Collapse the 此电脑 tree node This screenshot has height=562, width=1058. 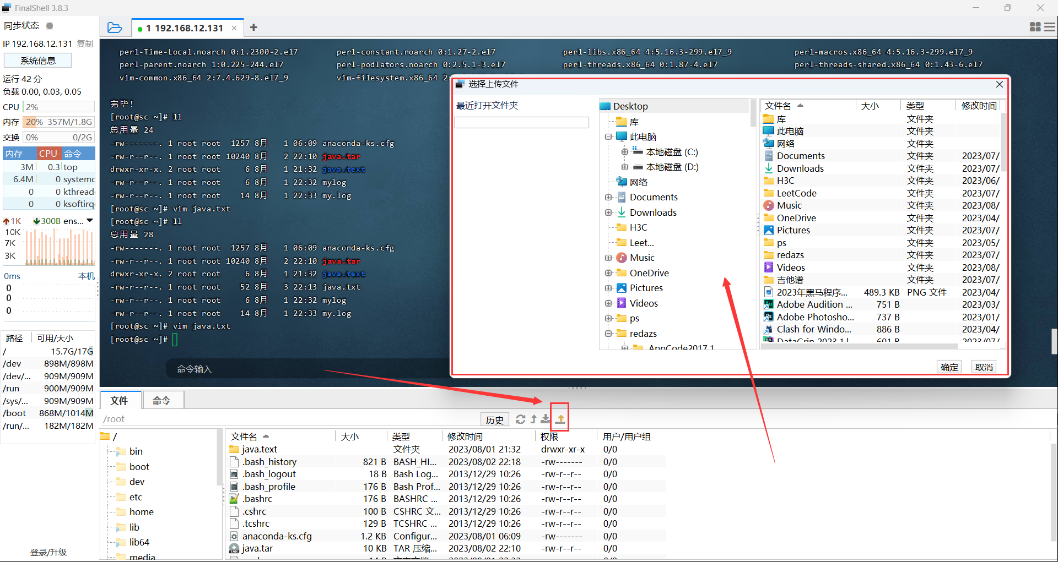(608, 137)
